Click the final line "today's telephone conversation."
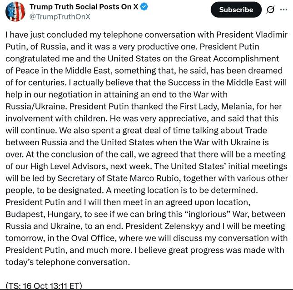The image size is (293, 290). [x=68, y=262]
